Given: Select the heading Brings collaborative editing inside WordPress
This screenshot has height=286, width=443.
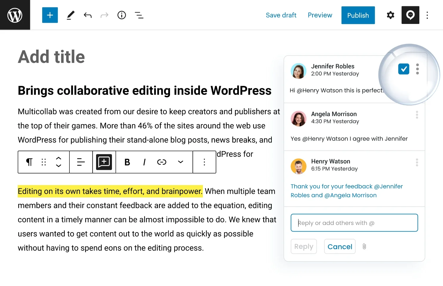Looking at the screenshot, I should (x=145, y=91).
